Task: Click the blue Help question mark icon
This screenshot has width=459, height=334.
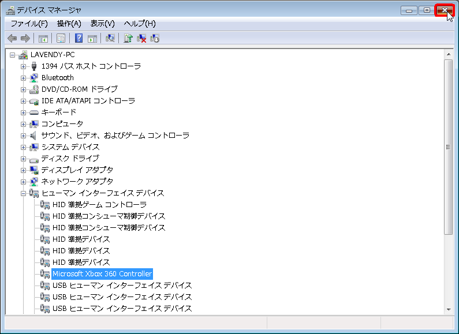Action: tap(79, 38)
